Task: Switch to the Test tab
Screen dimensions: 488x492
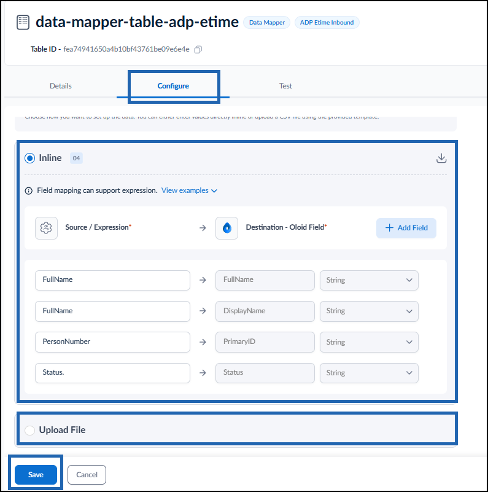Action: tap(285, 86)
